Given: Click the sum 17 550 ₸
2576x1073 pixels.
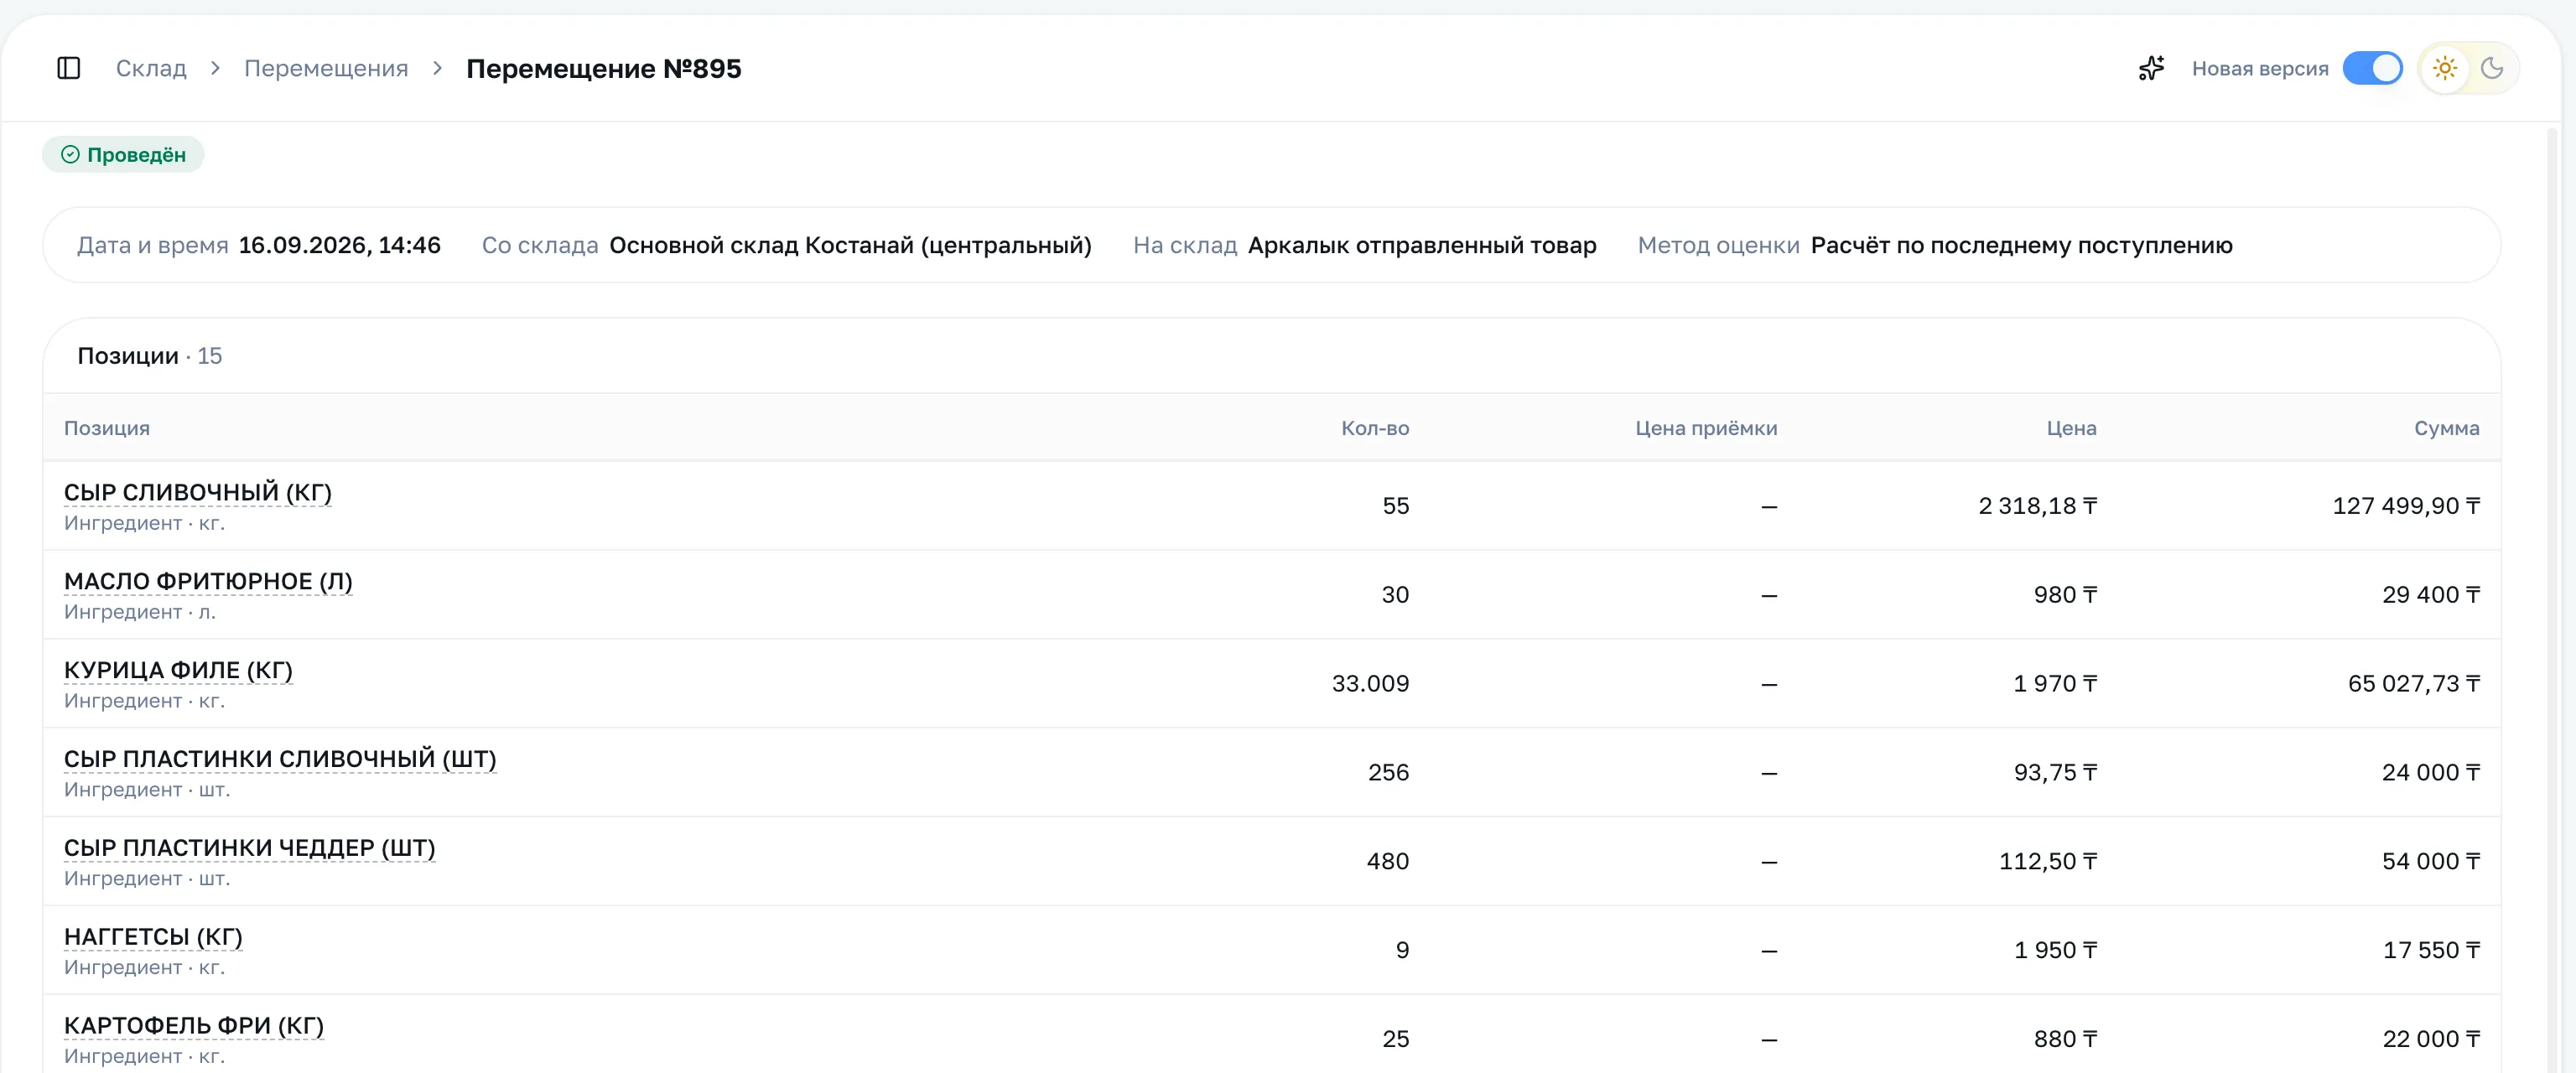Looking at the screenshot, I should 2431,951.
